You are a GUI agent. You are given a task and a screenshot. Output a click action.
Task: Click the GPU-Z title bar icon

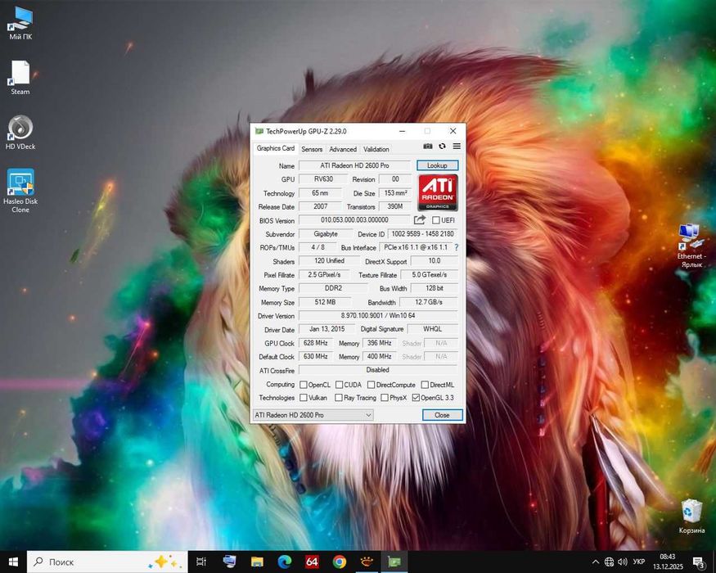click(x=259, y=131)
